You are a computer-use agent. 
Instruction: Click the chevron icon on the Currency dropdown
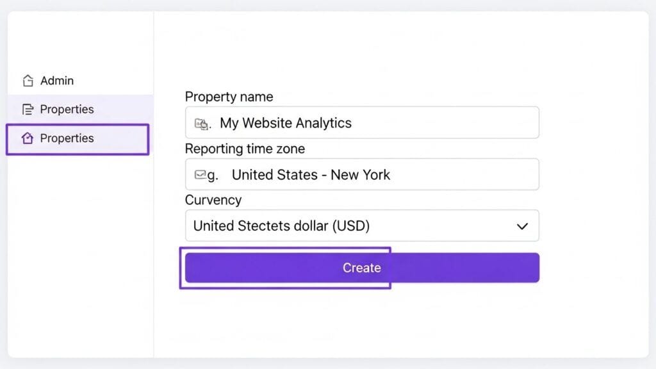(522, 225)
